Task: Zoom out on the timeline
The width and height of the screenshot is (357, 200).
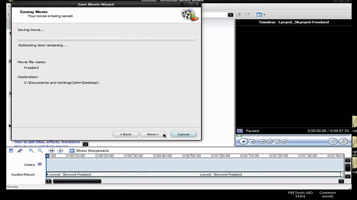Action: [40, 151]
